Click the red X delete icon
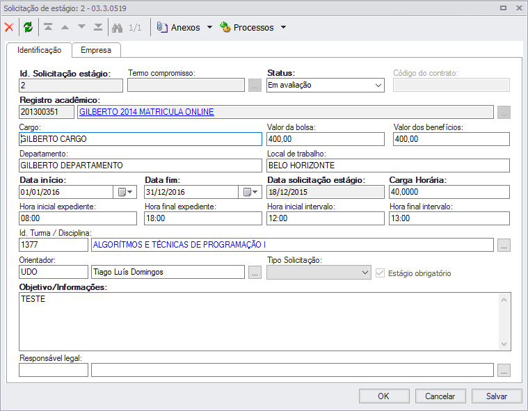 tap(9, 27)
